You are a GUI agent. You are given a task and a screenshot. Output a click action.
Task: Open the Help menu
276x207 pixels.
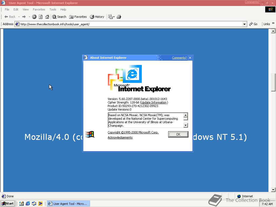pyautogui.click(x=63, y=9)
